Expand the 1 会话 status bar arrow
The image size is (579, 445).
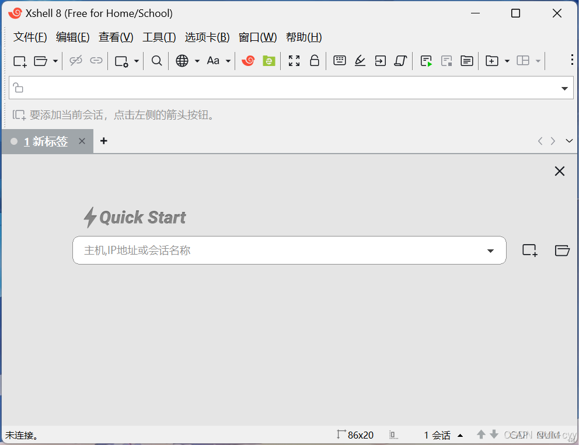460,435
